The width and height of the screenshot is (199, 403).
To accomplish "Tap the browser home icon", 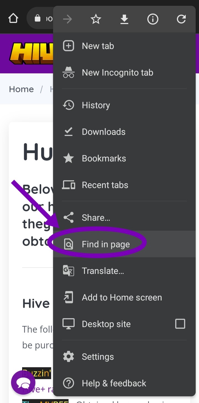I will [x=13, y=19].
